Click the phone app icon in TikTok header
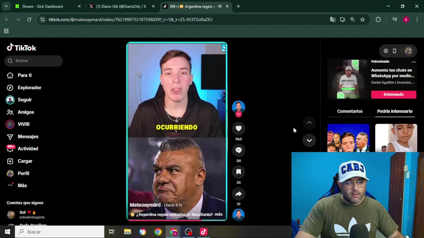424x238 pixels. pos(395,51)
